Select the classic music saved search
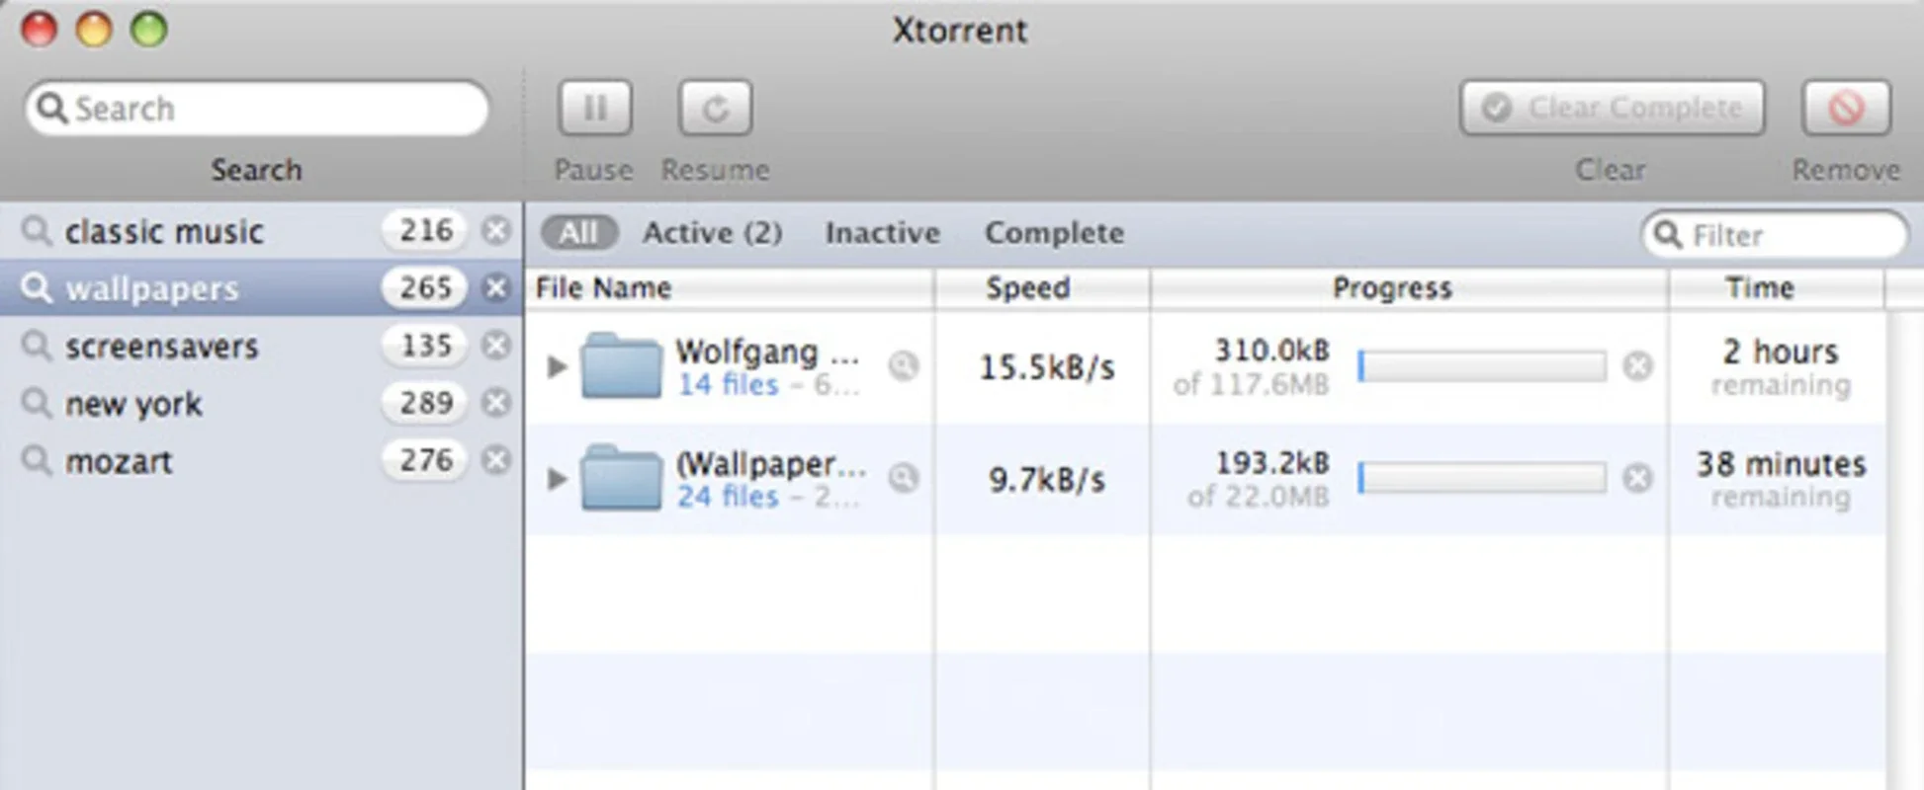The image size is (1924, 790). 261,231
